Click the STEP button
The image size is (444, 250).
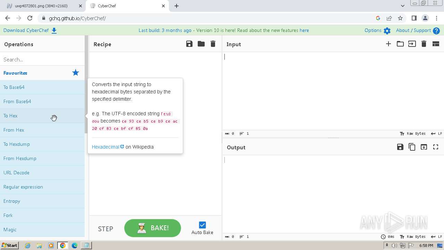tap(105, 229)
